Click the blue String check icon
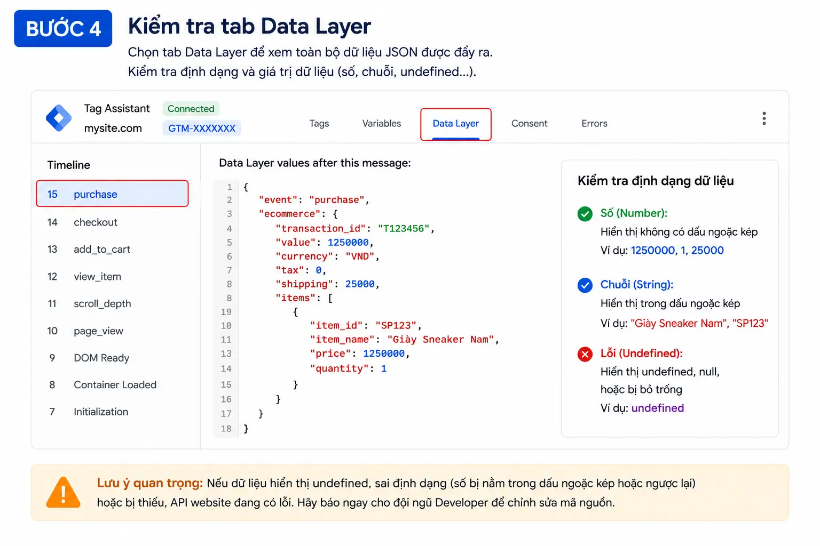This screenshot has height=546, width=820. point(585,285)
